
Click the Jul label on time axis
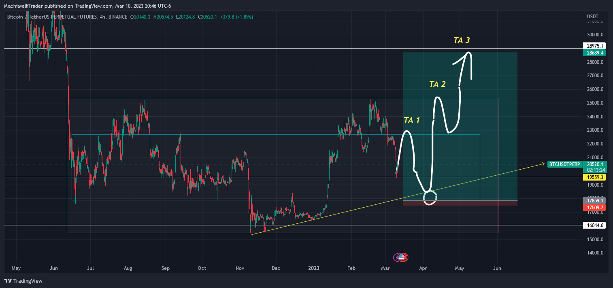[91, 268]
